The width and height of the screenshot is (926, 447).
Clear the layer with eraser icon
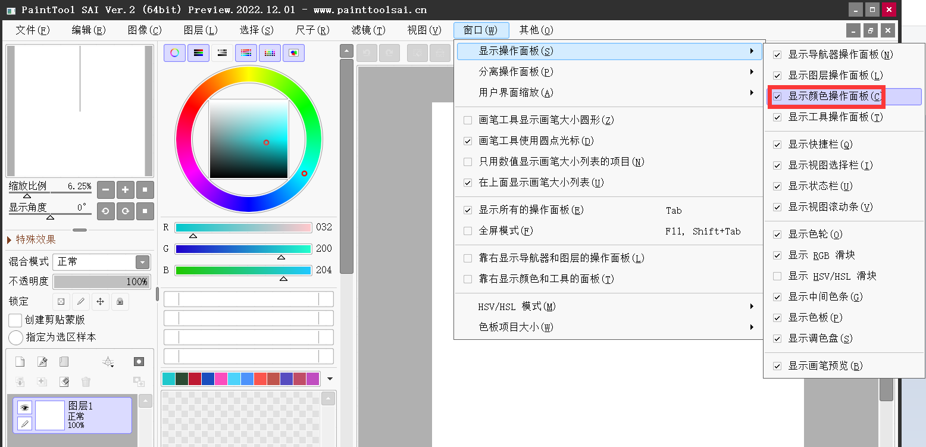click(64, 382)
